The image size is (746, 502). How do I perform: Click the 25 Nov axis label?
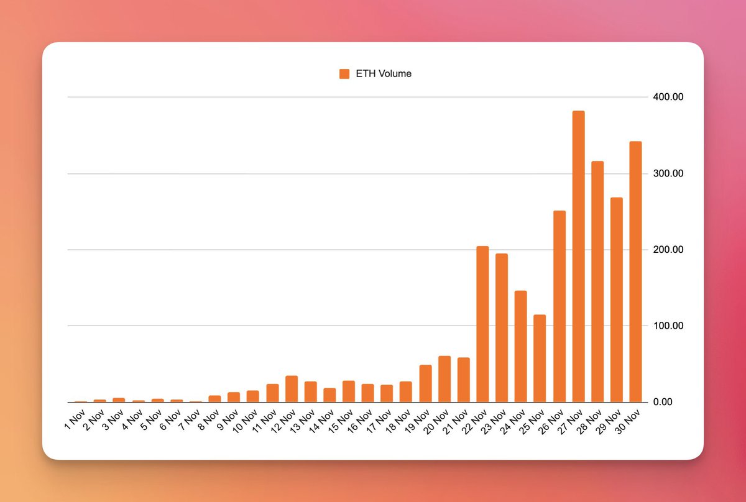click(532, 421)
